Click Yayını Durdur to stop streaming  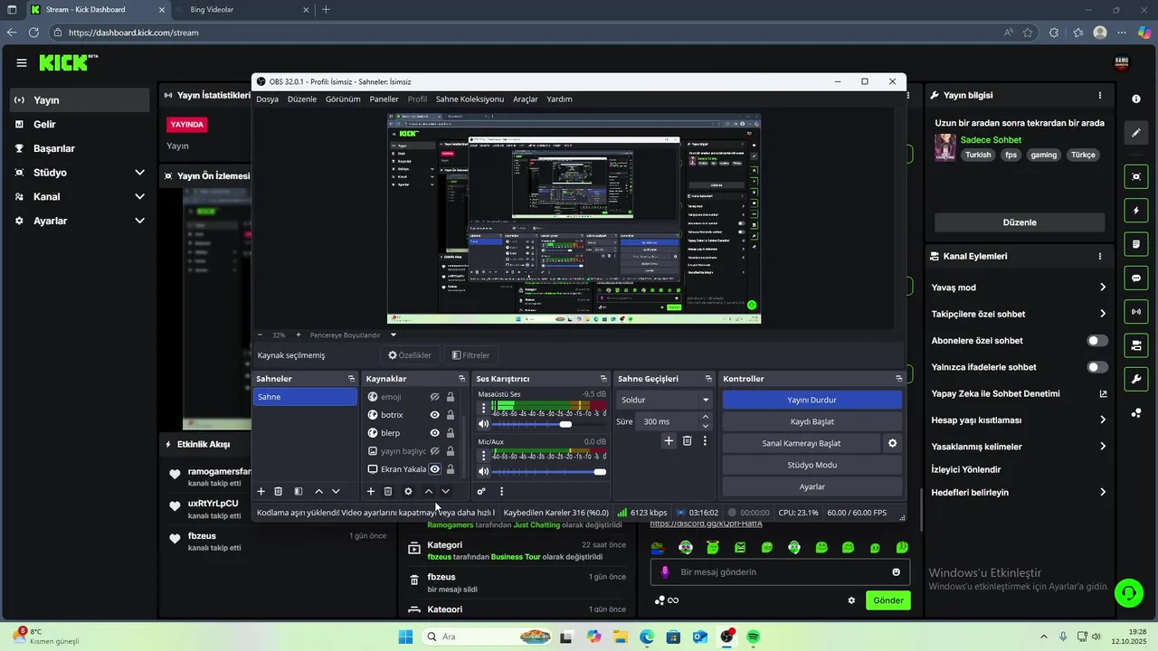pyautogui.click(x=812, y=400)
